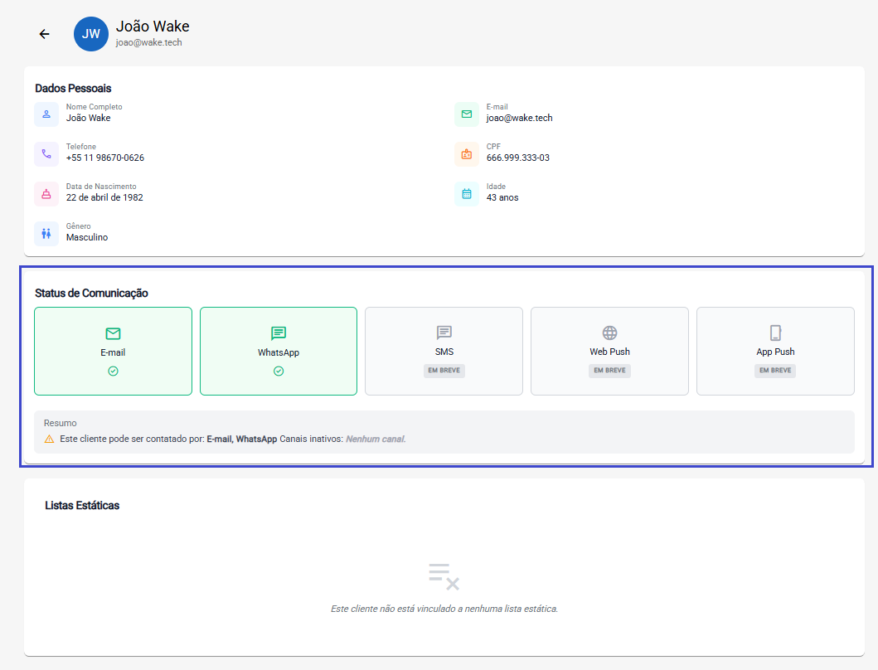
Task: Toggle the E-mail communication channel card
Action: pyautogui.click(x=113, y=351)
